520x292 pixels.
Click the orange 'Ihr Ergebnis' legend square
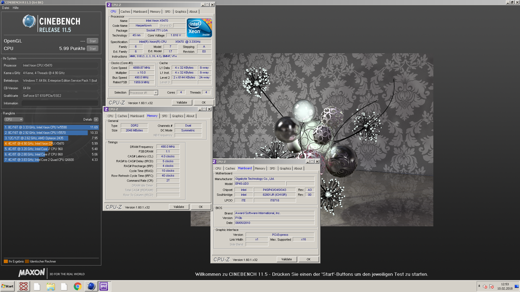(x=6, y=261)
